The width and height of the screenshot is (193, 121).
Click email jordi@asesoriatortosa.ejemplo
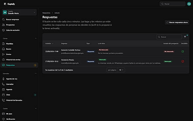click(72, 53)
